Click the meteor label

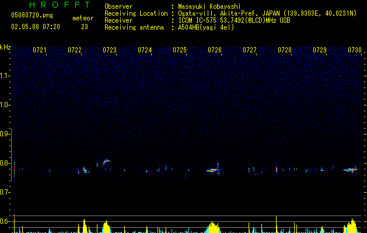pyautogui.click(x=83, y=18)
